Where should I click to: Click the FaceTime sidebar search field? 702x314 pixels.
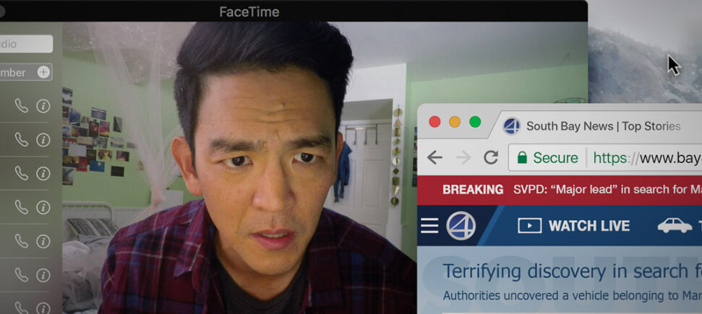point(26,43)
